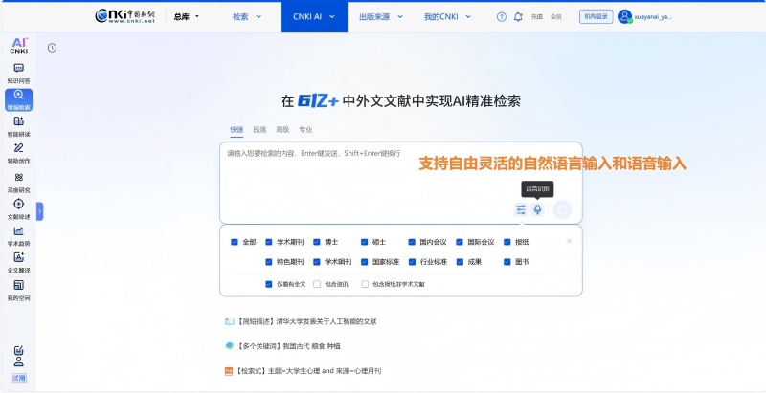Start voice input with the microphone icon

(x=538, y=209)
